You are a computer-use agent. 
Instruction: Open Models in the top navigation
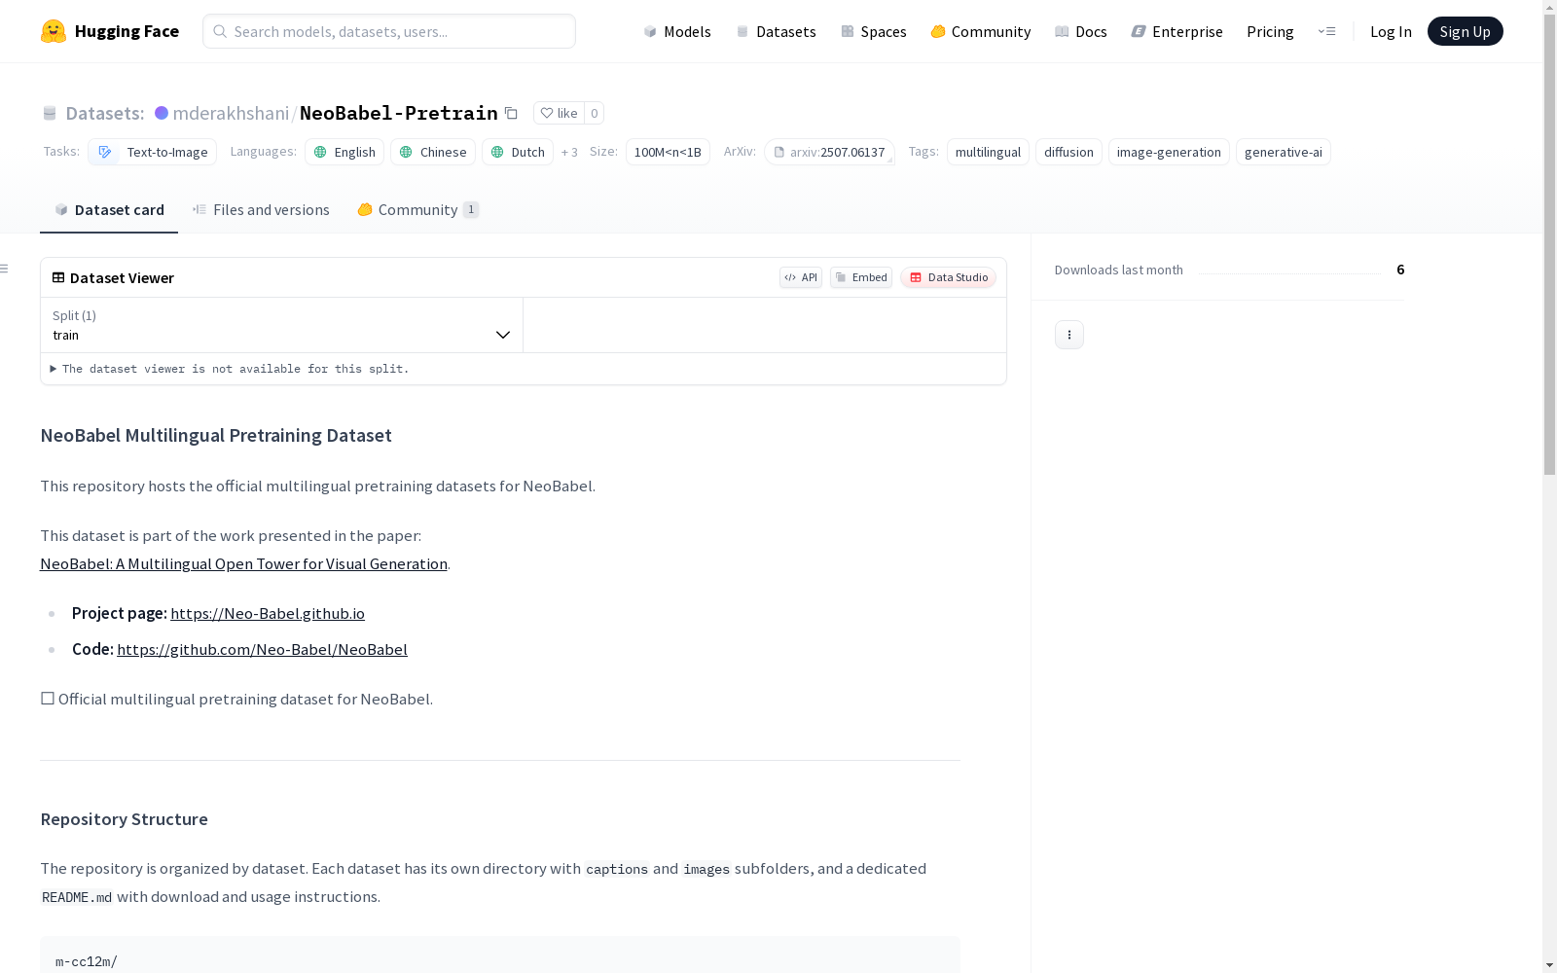point(677,31)
